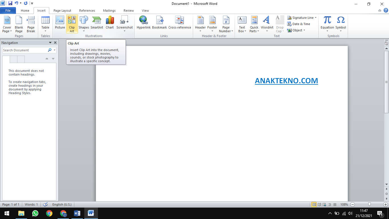This screenshot has width=389, height=219.
Task: Open the Header menu
Action: click(200, 24)
